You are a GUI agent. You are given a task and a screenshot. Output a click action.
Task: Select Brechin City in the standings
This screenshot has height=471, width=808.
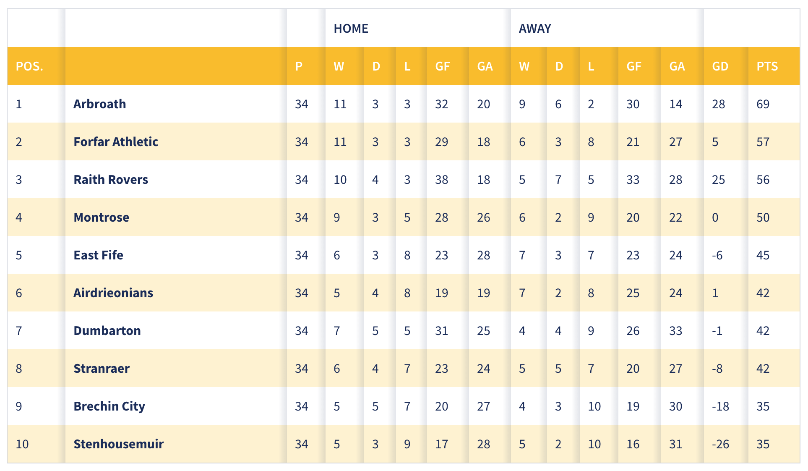click(109, 406)
